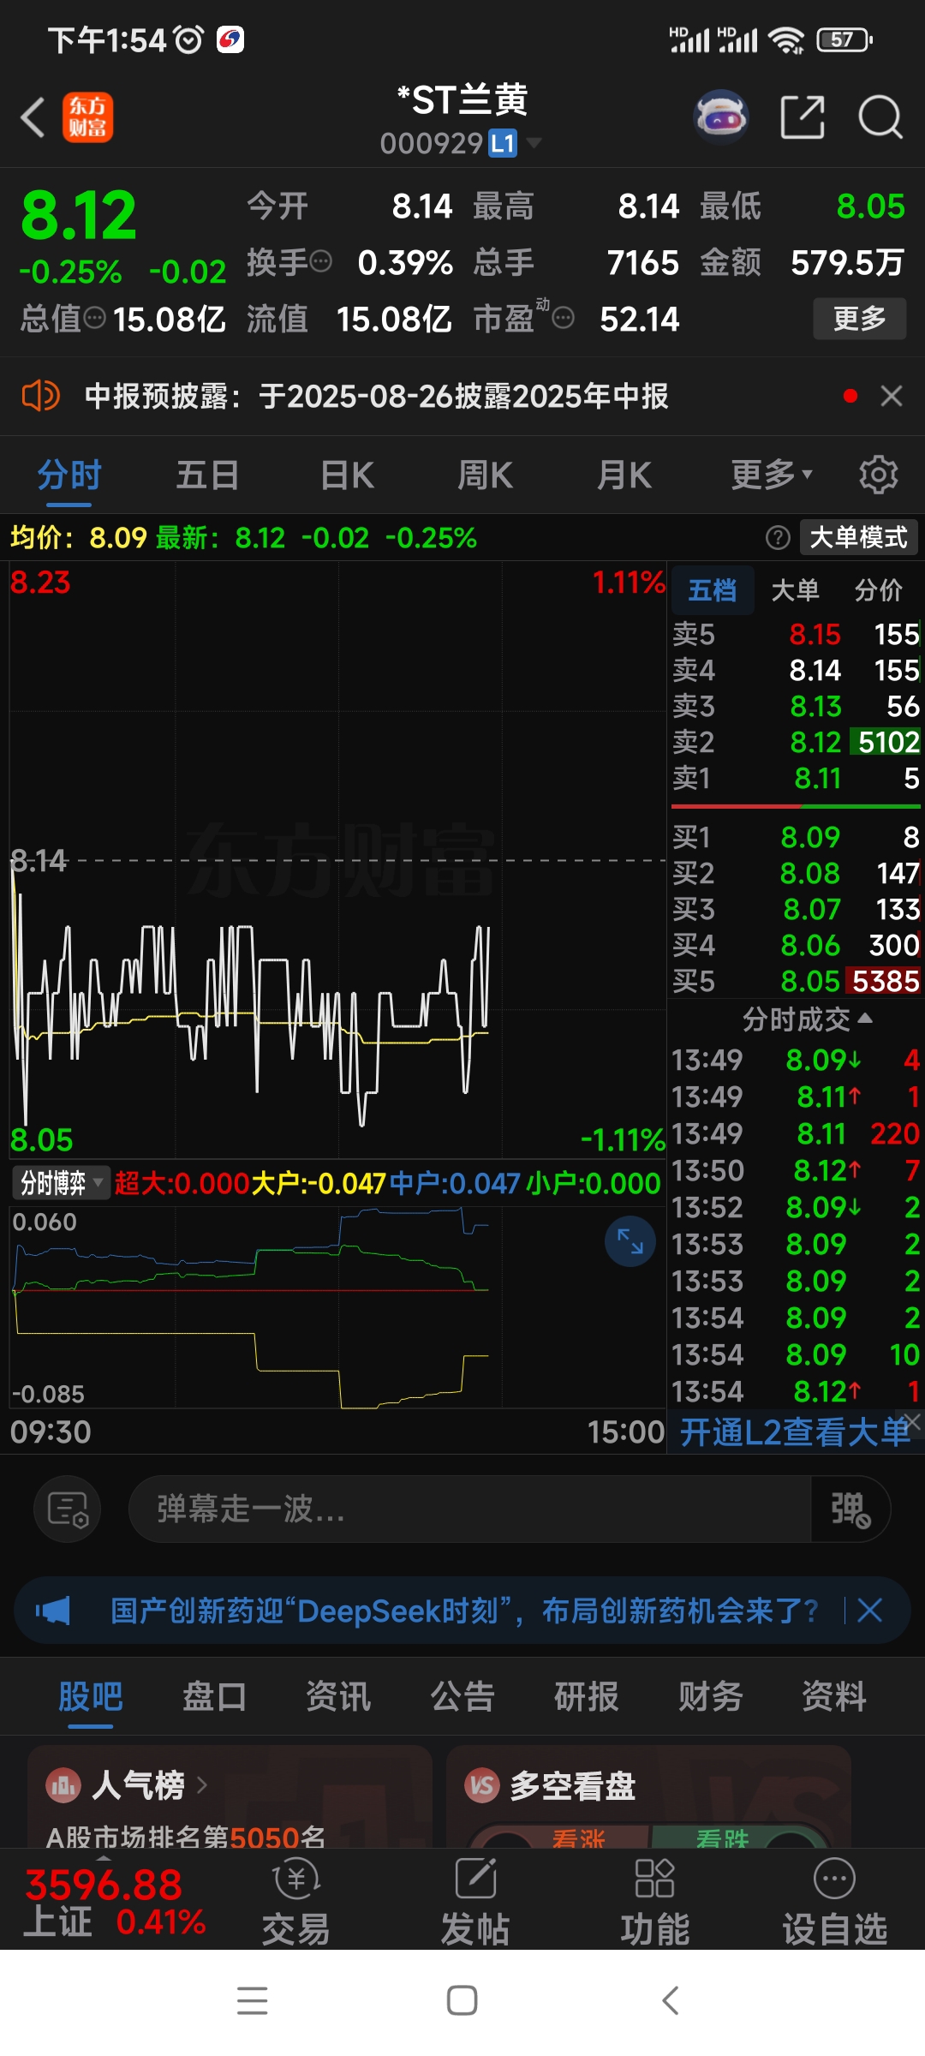Tap the 换手 turnover info icon

pos(320,261)
